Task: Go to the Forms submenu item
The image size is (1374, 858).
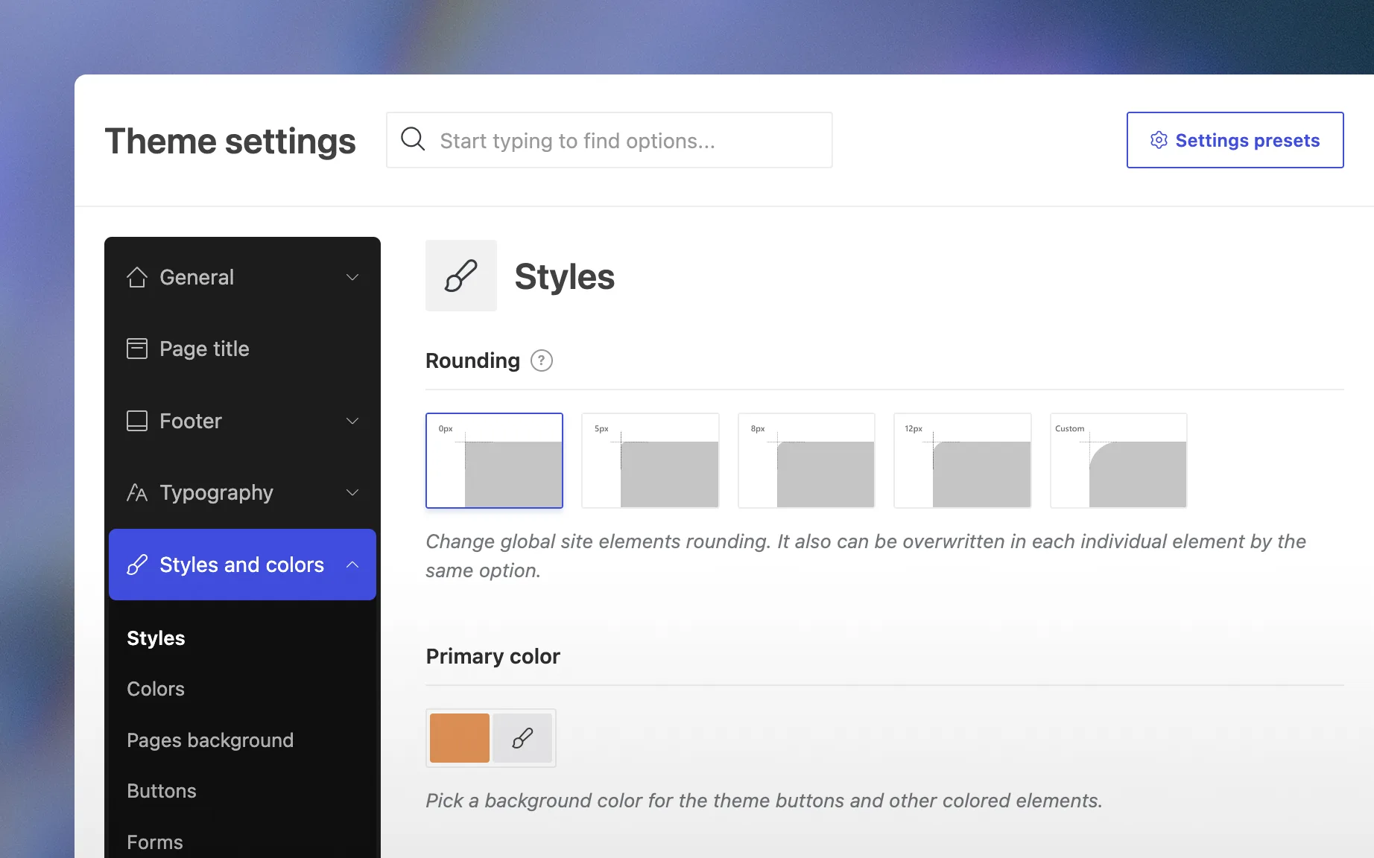Action: pos(155,842)
